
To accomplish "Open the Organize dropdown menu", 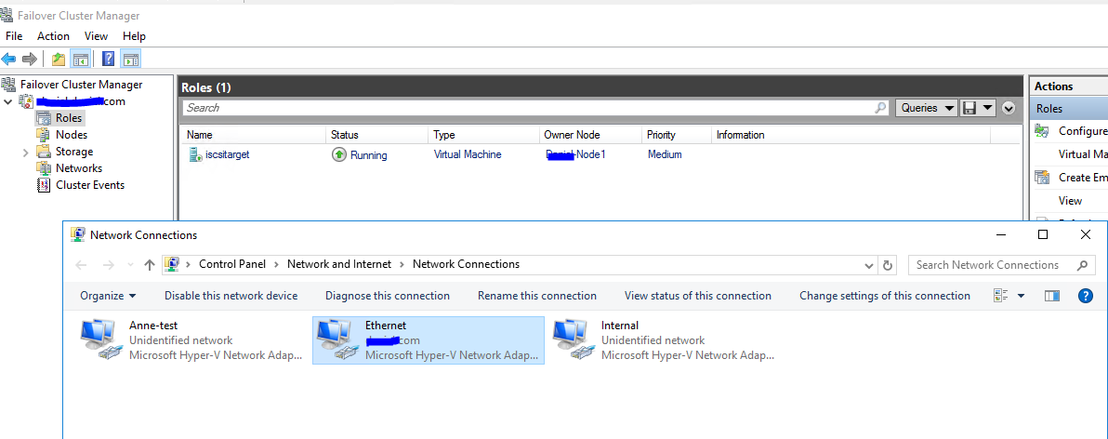I will [x=108, y=296].
